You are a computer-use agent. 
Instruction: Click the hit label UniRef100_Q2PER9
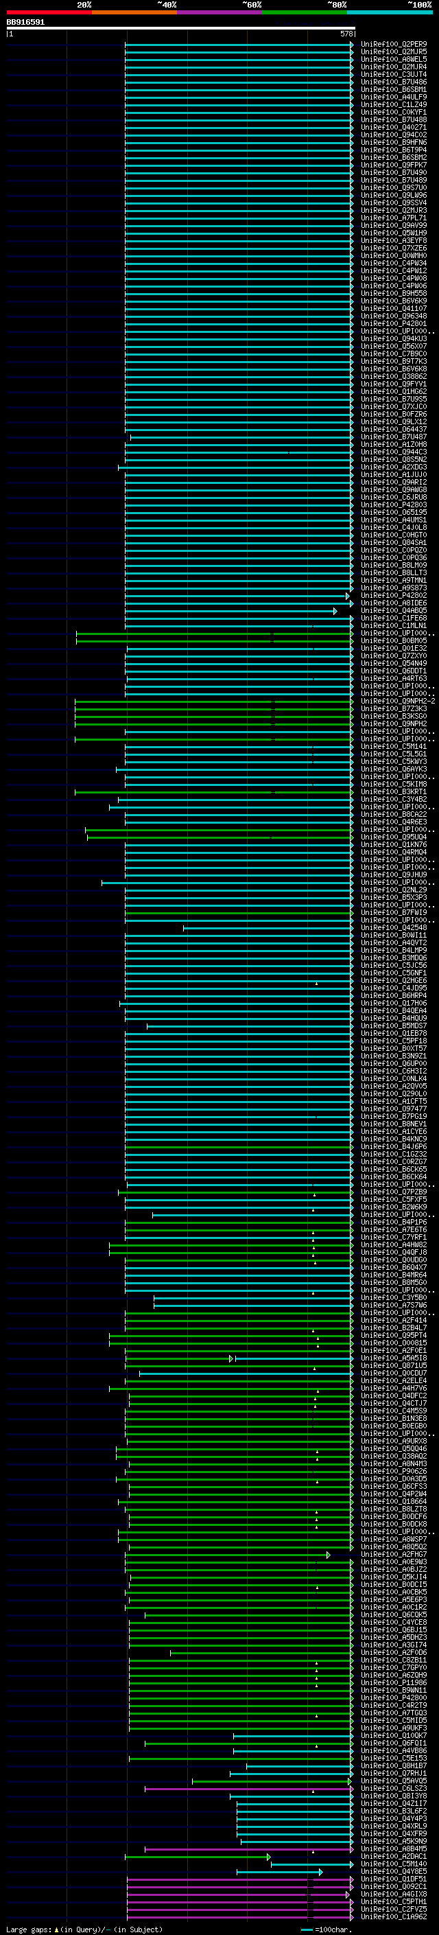tap(394, 45)
